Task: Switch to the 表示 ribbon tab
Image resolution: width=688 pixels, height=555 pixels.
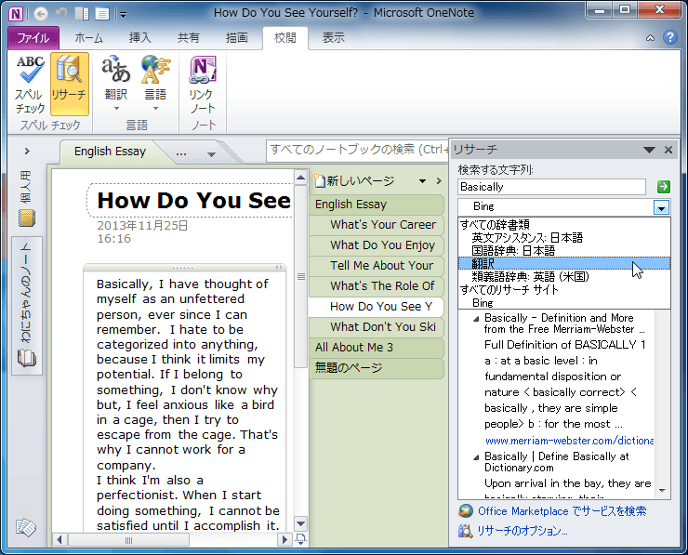Action: pos(334,38)
